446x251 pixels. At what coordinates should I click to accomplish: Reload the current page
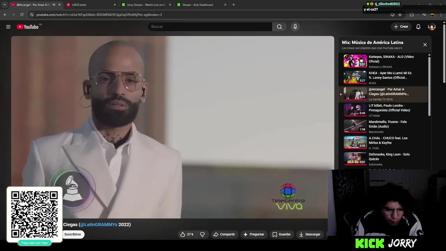22,15
